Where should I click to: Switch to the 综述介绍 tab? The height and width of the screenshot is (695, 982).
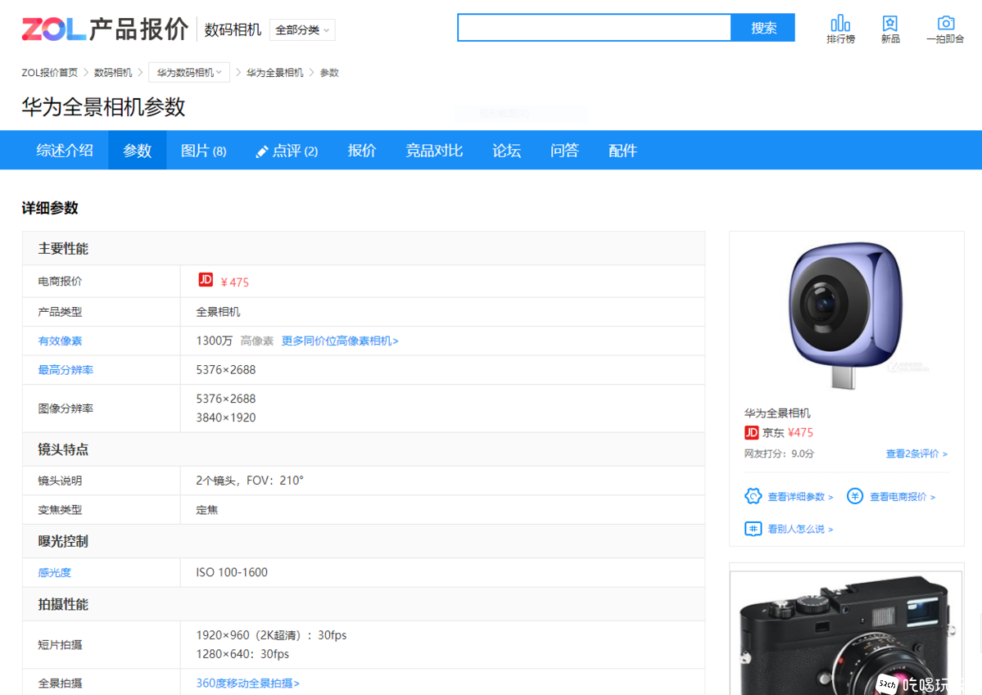pyautogui.click(x=65, y=151)
